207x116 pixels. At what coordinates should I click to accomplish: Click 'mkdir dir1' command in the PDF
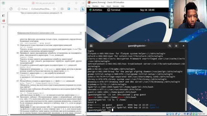click(25, 67)
